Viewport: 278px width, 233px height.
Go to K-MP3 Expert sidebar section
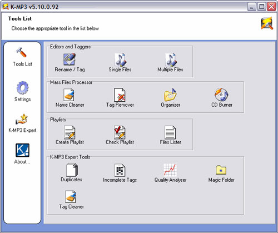pos(22,123)
